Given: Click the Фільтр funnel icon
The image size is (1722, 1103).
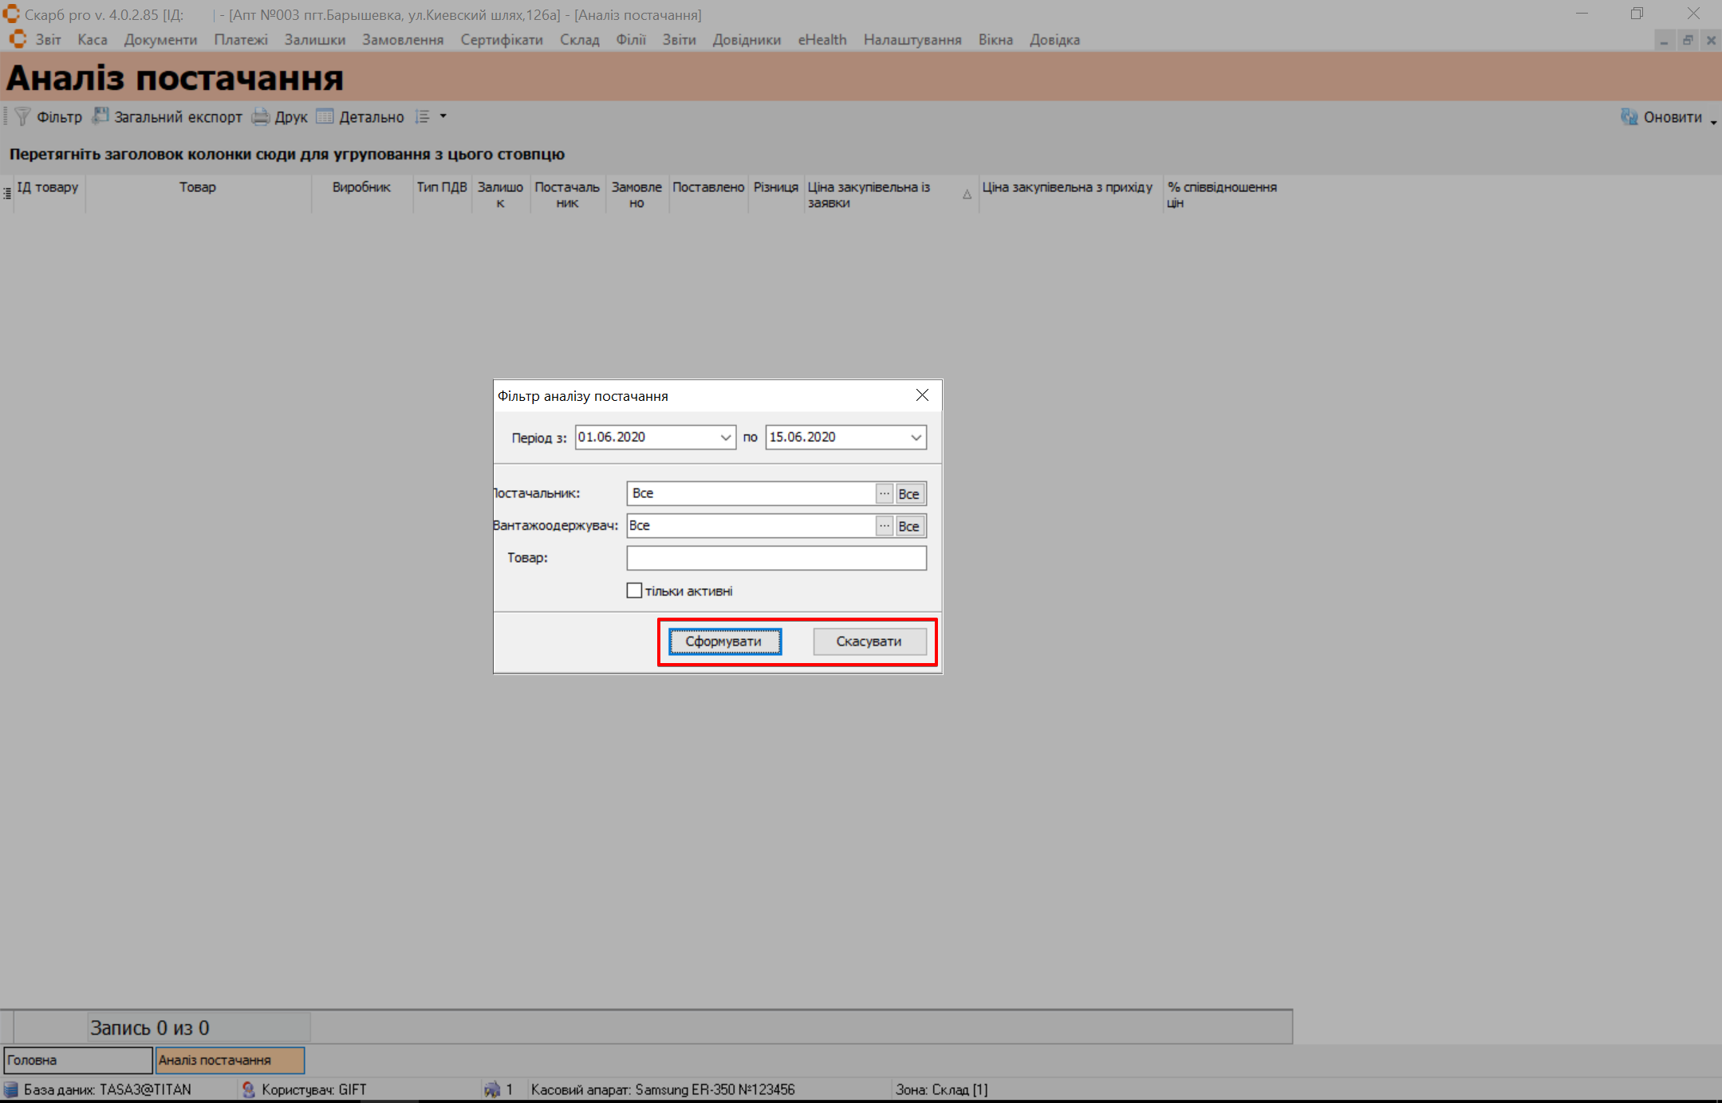Looking at the screenshot, I should pos(22,117).
